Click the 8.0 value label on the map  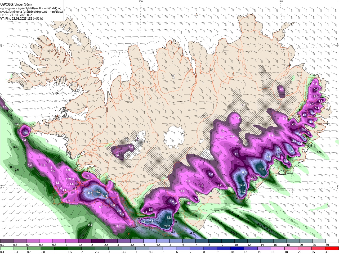(x=98, y=192)
